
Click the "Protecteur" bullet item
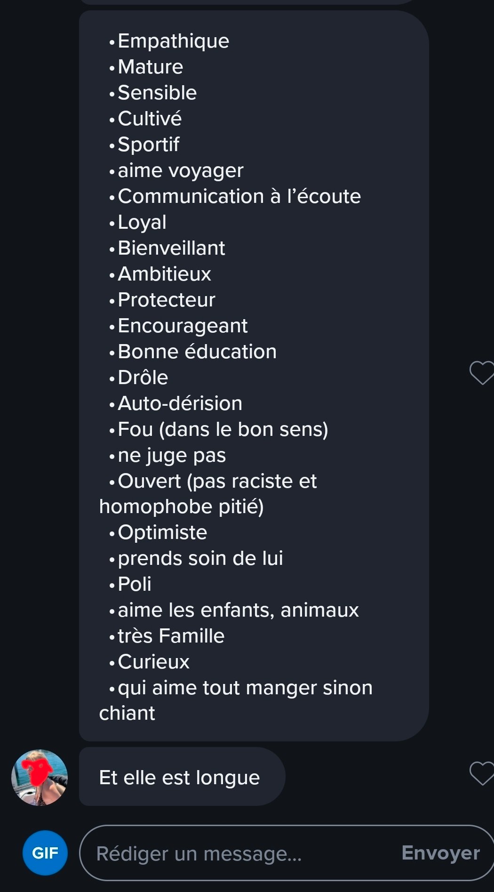[x=166, y=300]
